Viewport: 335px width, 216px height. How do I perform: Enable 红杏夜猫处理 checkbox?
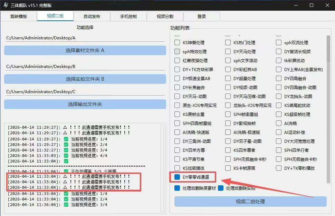coord(177,60)
